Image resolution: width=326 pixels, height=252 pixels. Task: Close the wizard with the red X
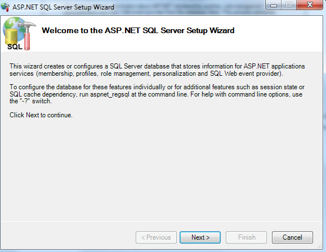pyautogui.click(x=310, y=5)
